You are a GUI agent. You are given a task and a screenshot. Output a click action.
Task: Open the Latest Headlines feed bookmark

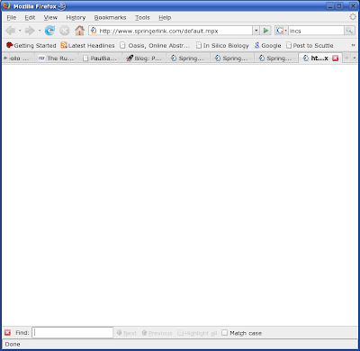point(87,46)
